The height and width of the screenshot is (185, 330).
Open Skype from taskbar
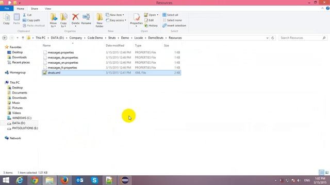(x=94, y=180)
